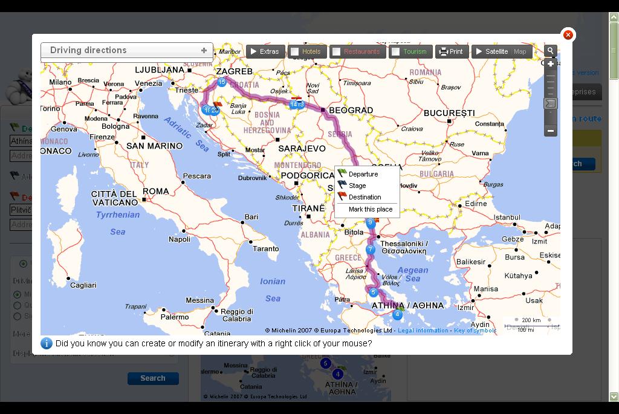This screenshot has width=619, height=414.
Task: Select Mark this place menu entry
Action: click(x=371, y=209)
